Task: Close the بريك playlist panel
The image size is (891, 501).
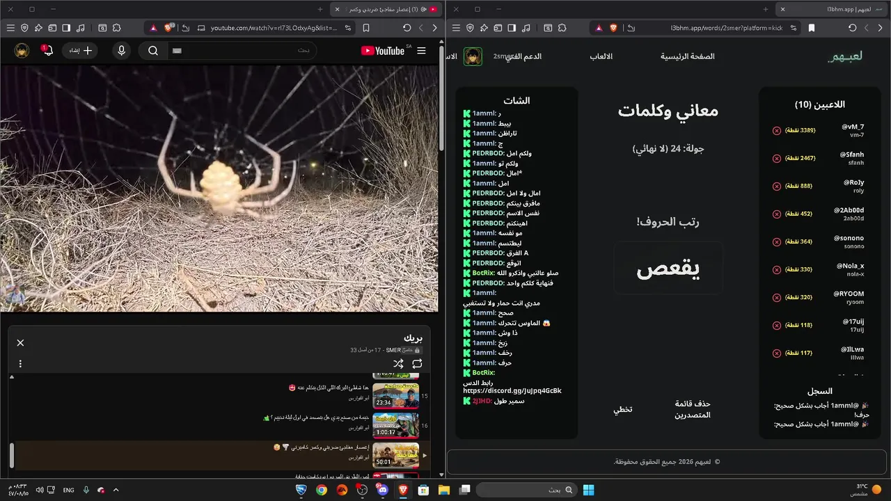Action: tap(20, 342)
